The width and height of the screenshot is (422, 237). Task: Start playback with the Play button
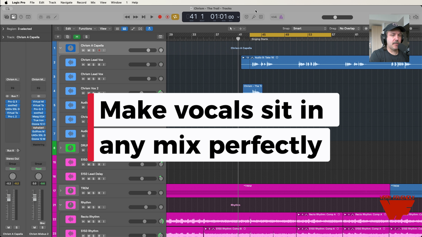pos(152,17)
